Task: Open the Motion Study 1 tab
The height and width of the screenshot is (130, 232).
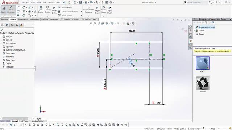Action: [38, 121]
